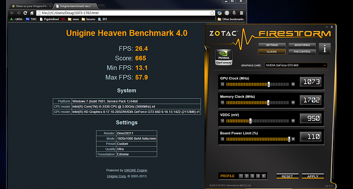
Task: Open the Graphics Card dropdown in FireStorm
Action: [x=296, y=65]
